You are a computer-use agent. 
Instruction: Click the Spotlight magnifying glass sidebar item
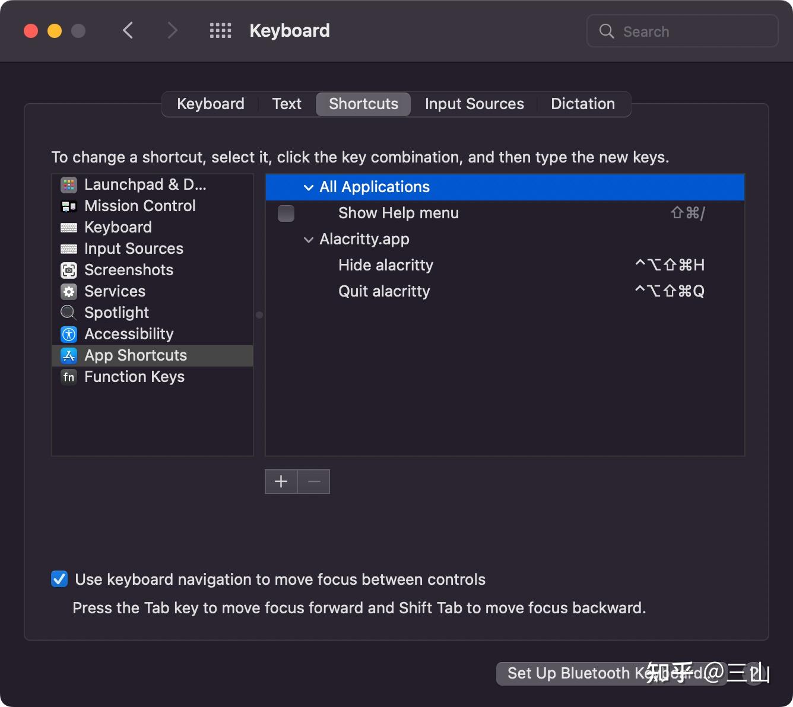69,313
